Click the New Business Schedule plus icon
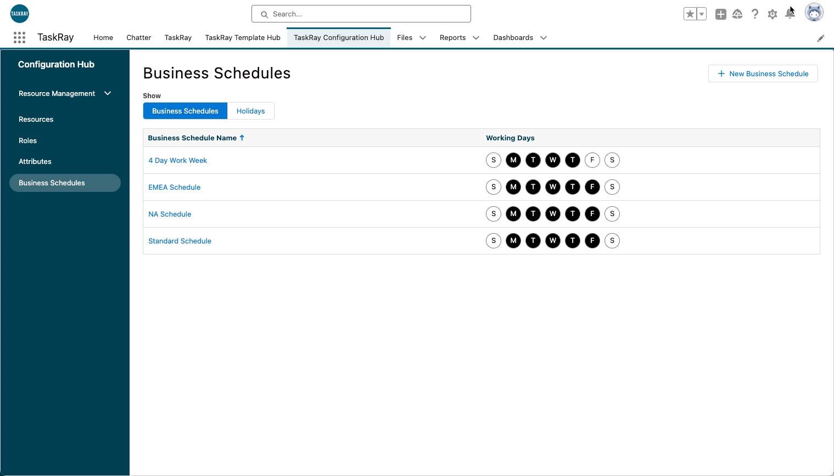This screenshot has height=476, width=834. tap(721, 73)
